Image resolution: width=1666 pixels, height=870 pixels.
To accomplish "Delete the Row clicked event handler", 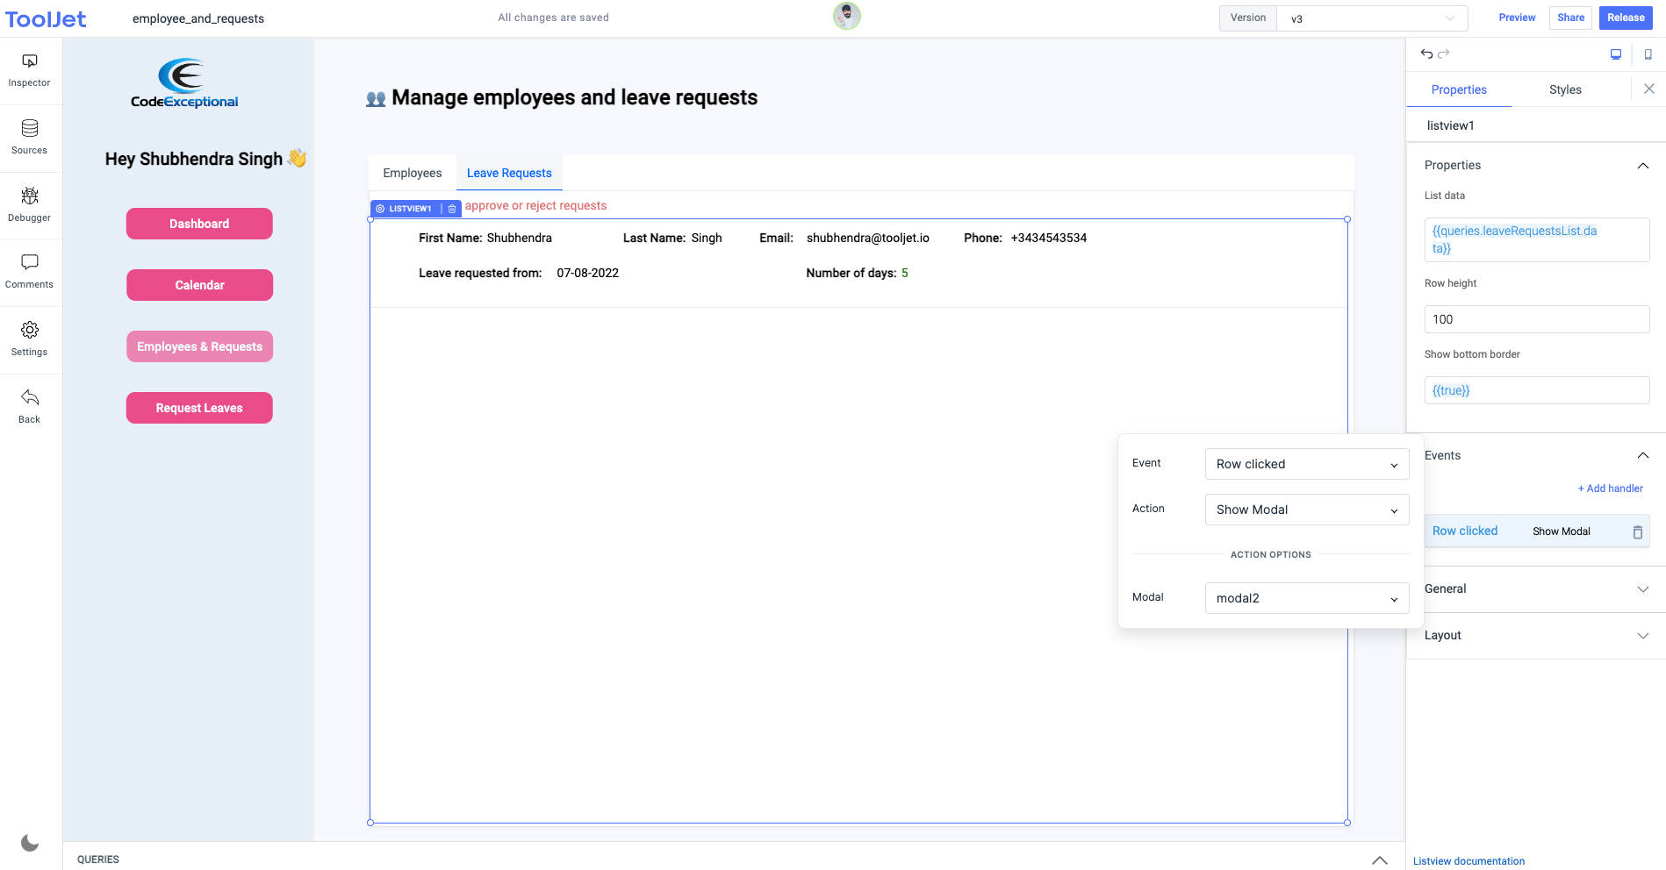I will tap(1638, 531).
